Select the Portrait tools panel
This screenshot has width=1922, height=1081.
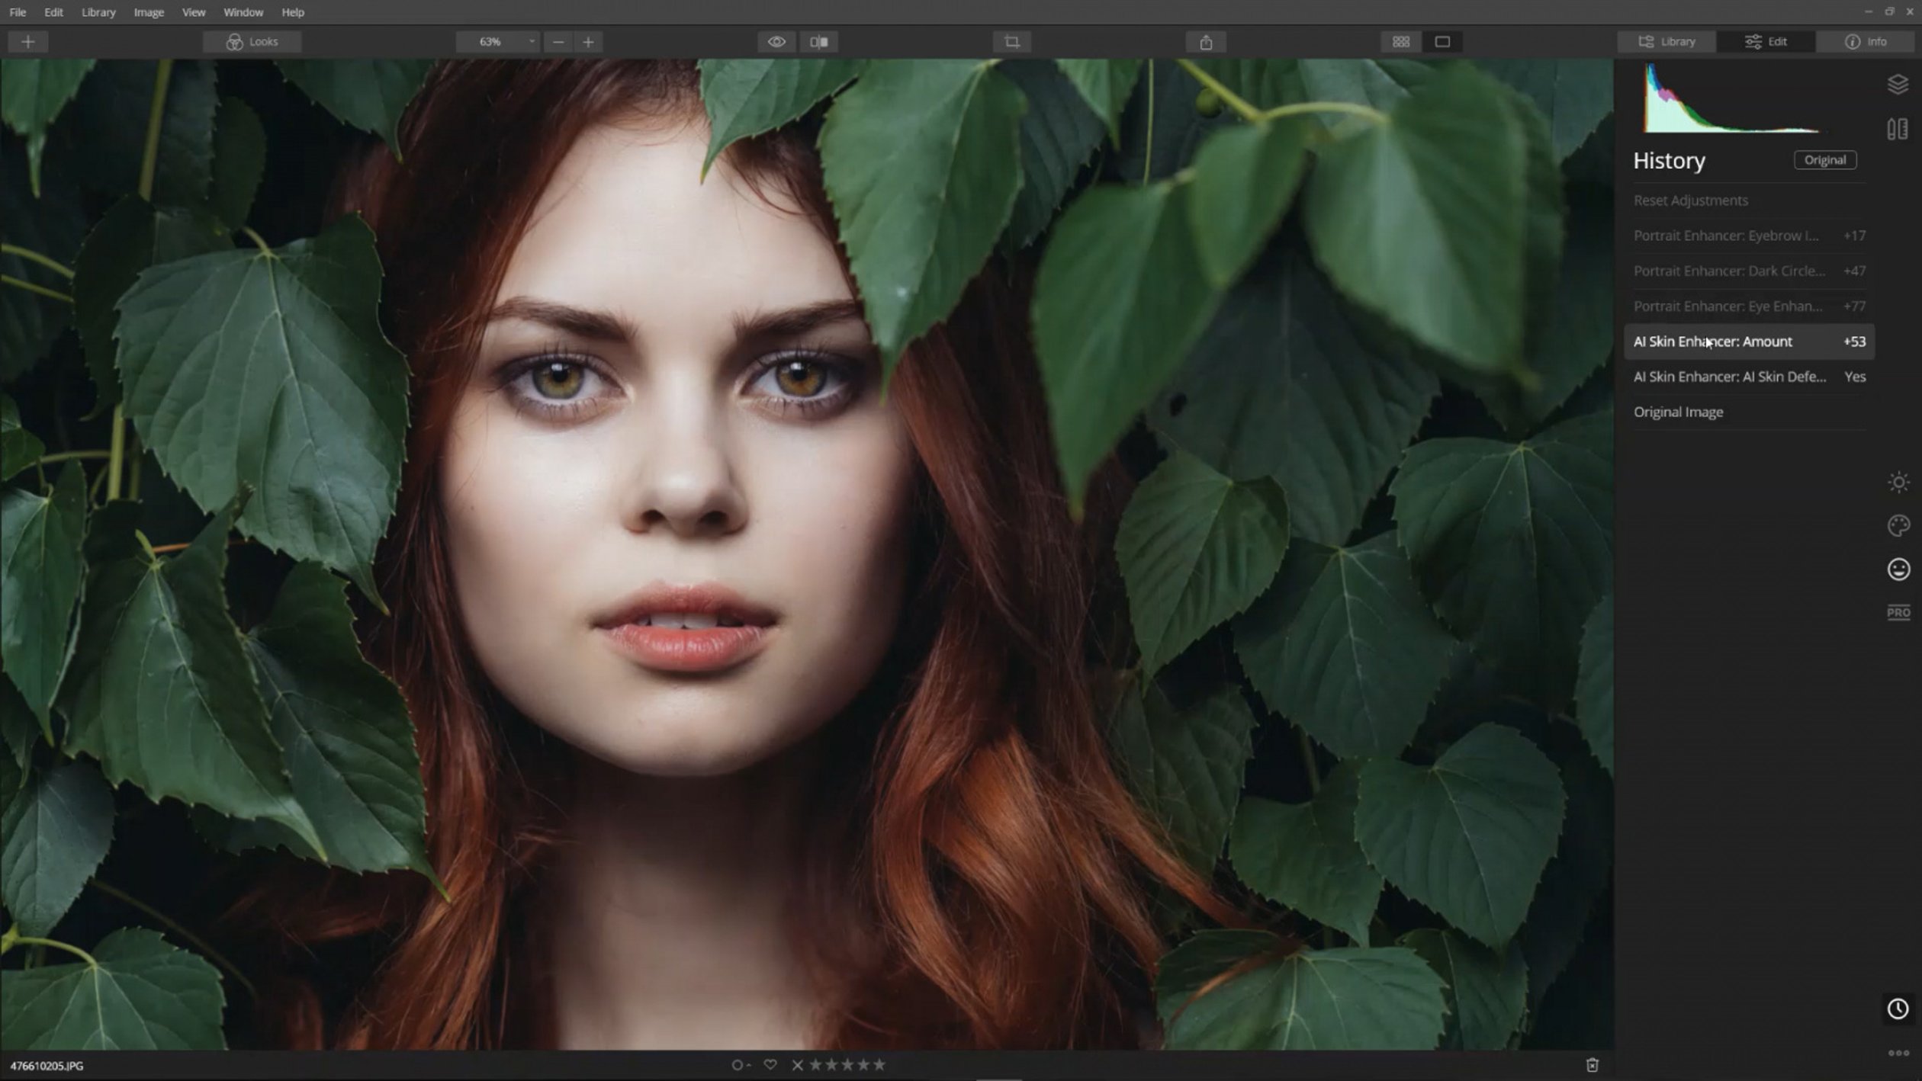tap(1898, 569)
